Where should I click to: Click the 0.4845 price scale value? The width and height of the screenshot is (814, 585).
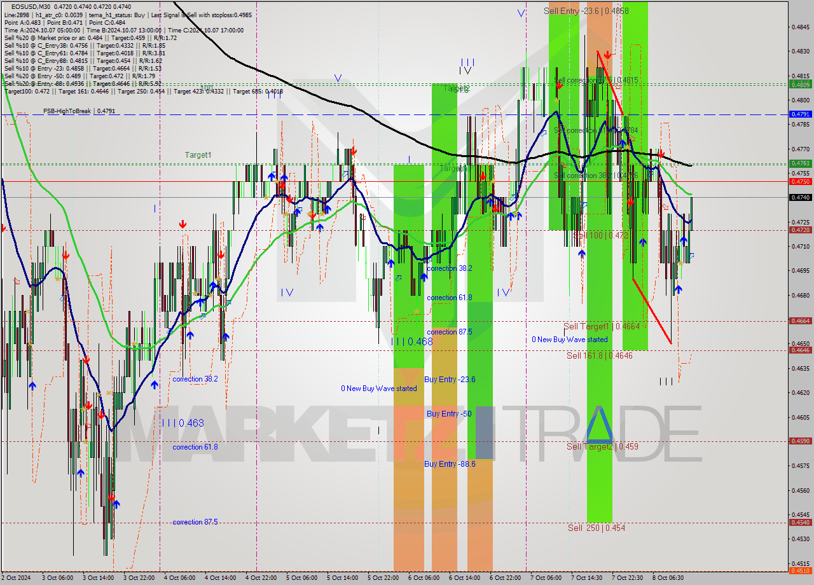pos(800,27)
